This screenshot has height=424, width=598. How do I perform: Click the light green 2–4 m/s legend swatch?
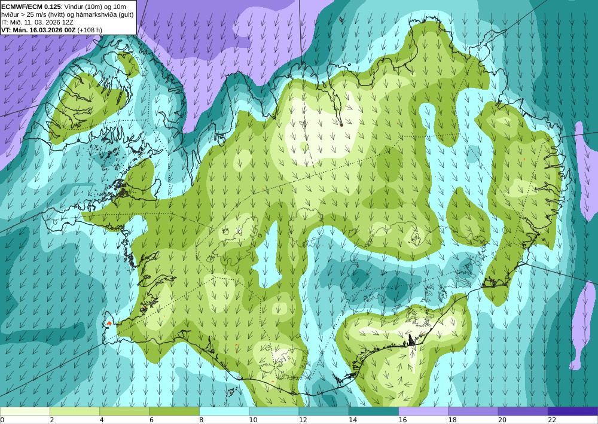75,411
